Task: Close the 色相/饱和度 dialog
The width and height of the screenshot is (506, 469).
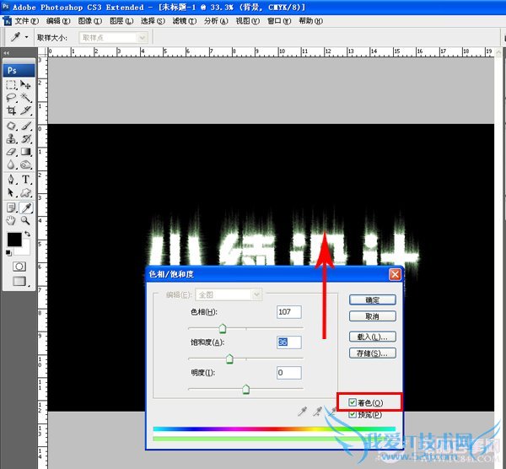Action: click(x=395, y=274)
